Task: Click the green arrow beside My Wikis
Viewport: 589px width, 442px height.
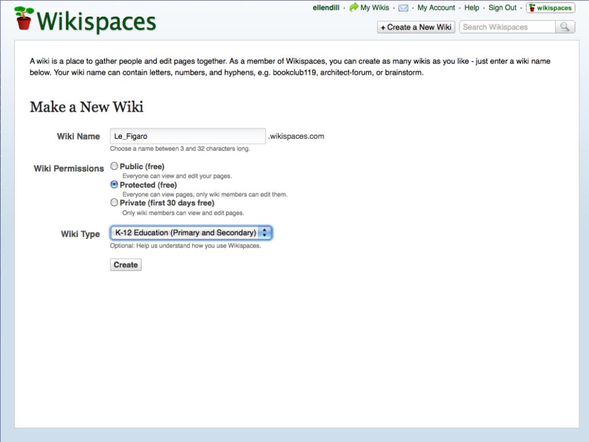Action: coord(354,7)
